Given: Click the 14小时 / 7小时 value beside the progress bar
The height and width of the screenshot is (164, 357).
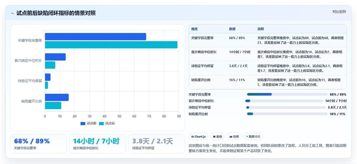Looking at the screenshot, I should (336, 101).
